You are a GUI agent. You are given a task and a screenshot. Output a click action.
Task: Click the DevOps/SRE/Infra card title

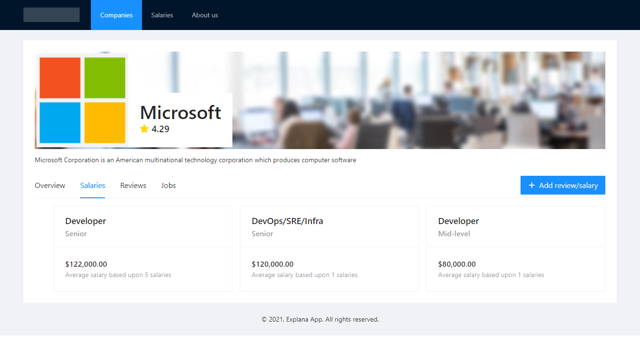tap(287, 221)
